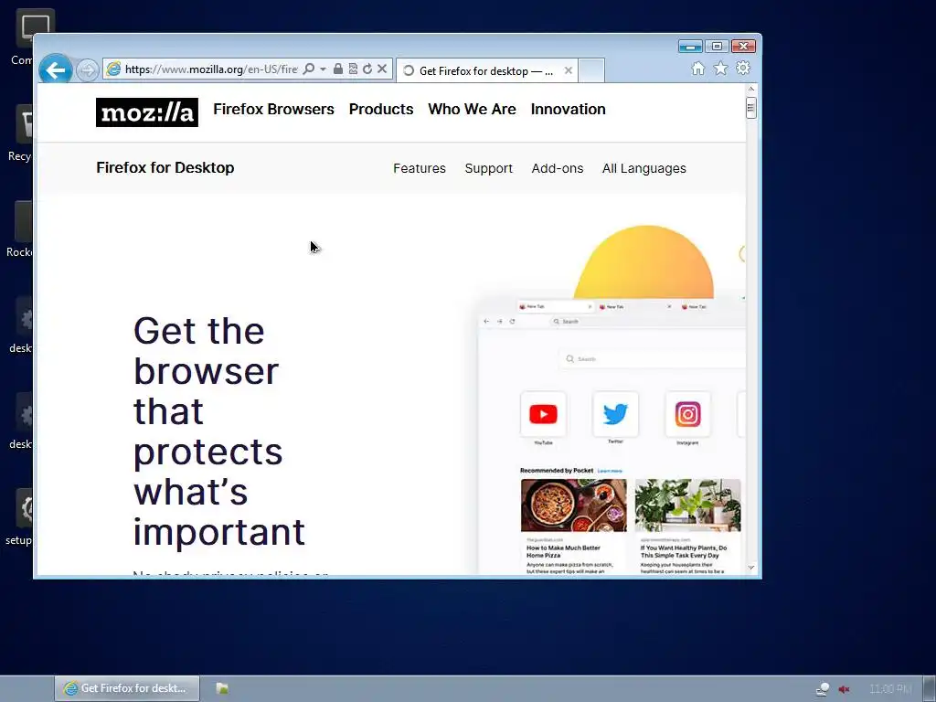Click the page scrollbar up arrow

coord(751,89)
